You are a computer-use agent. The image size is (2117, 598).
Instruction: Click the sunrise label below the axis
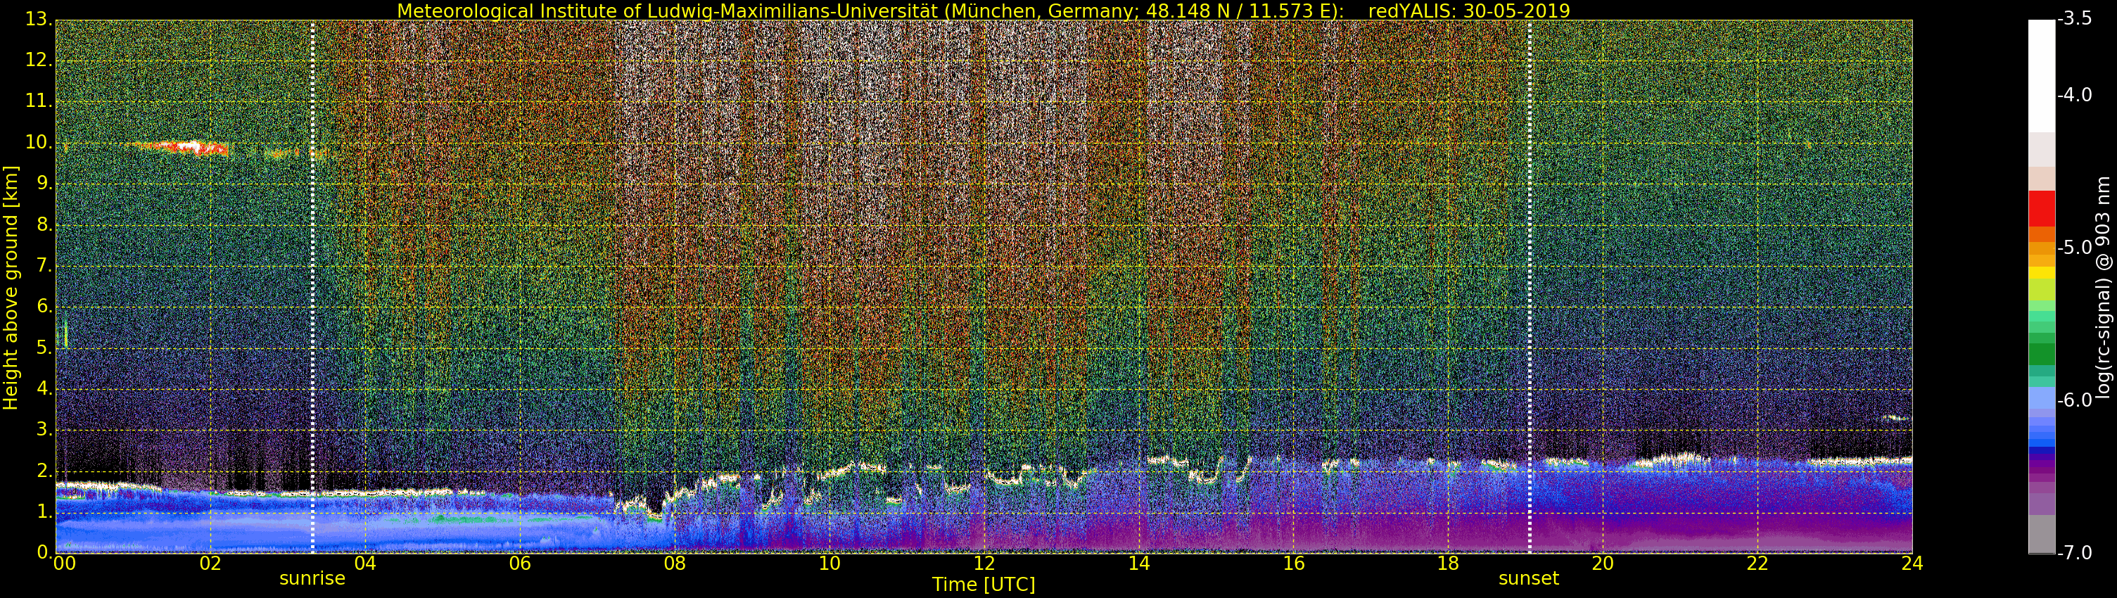coord(312,578)
